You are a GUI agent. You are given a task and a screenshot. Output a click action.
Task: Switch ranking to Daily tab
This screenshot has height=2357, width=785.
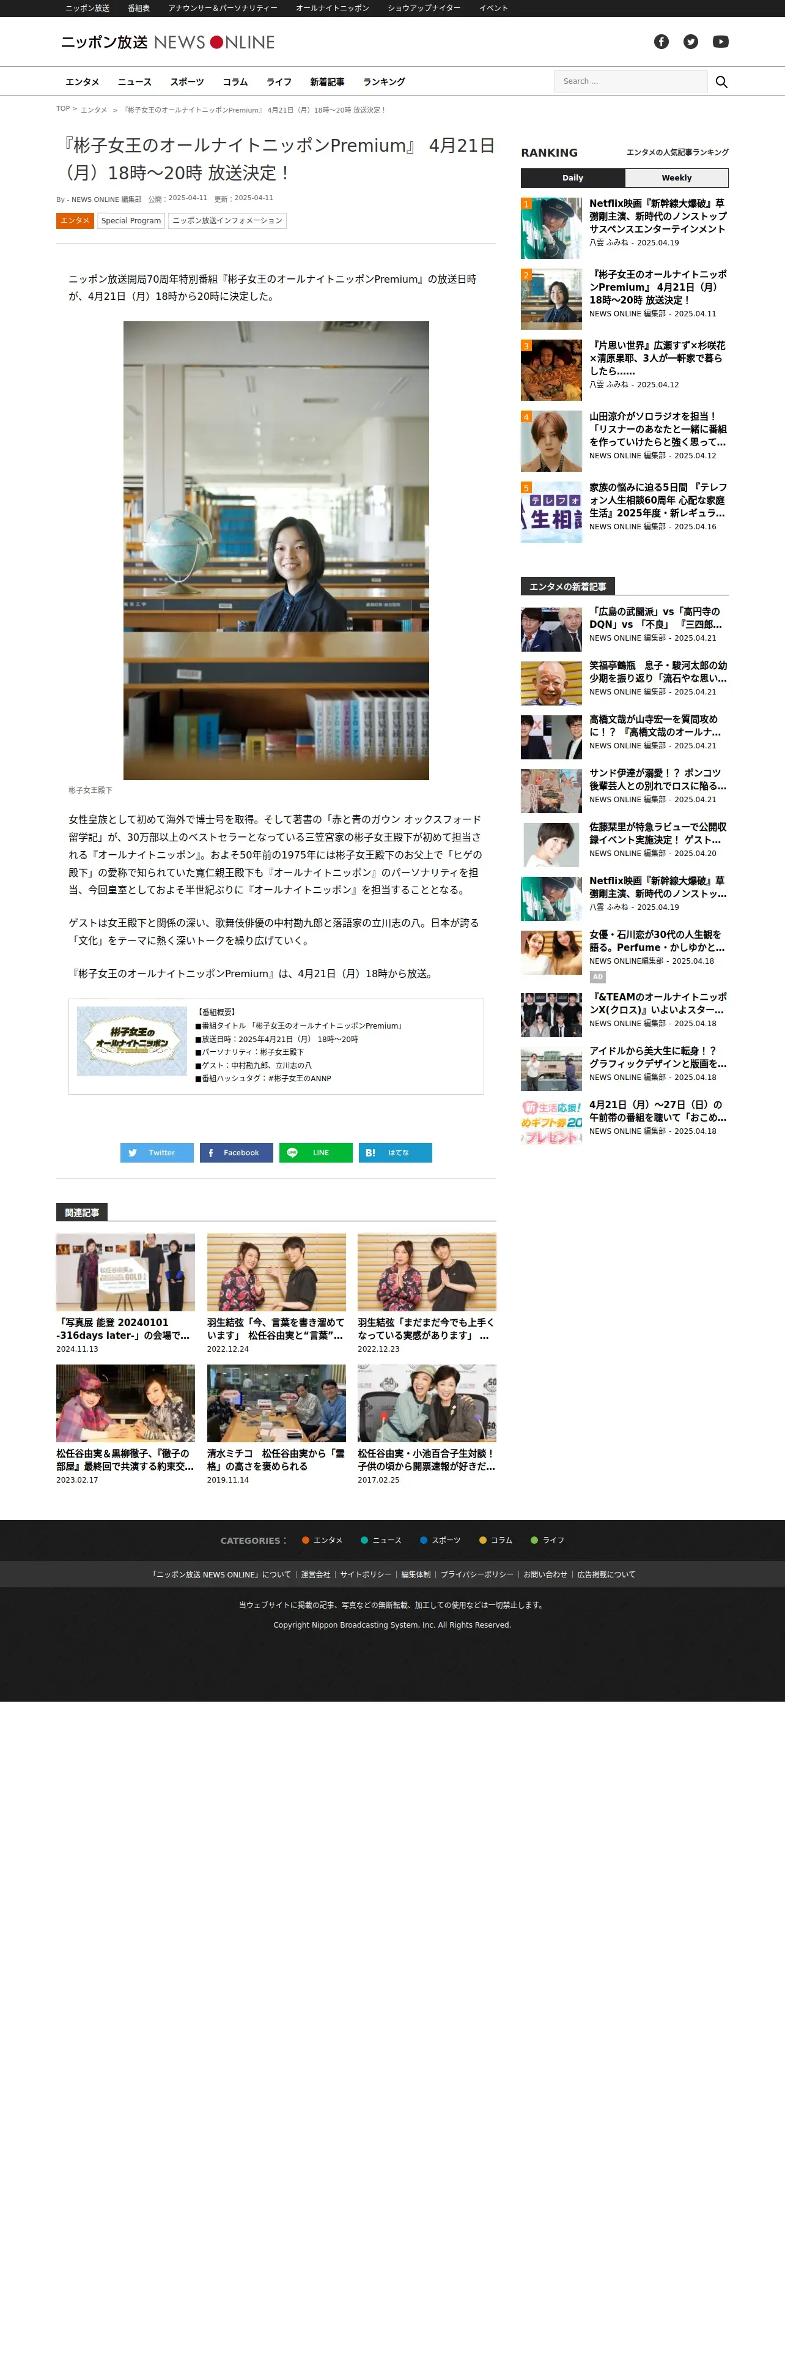[572, 177]
